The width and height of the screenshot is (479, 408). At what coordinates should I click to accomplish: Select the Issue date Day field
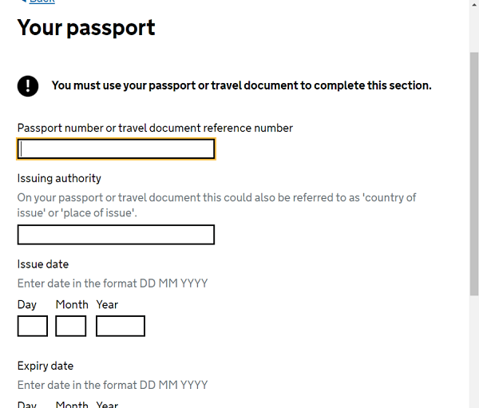point(33,326)
